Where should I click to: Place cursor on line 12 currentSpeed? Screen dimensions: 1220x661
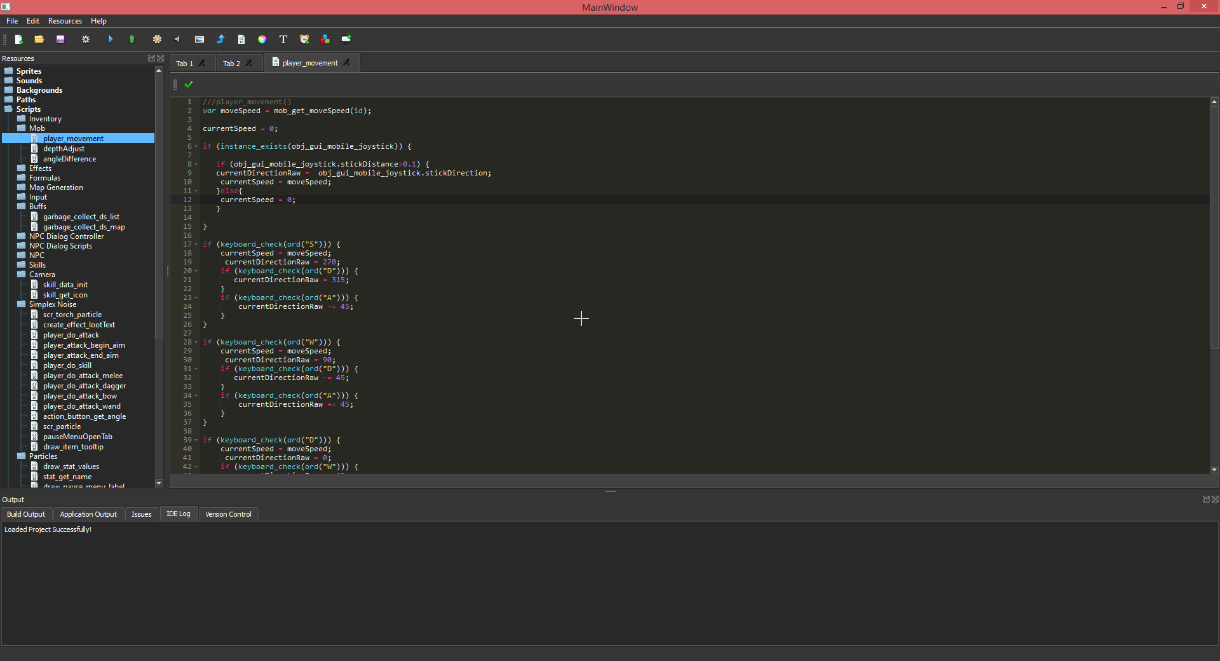(247, 200)
